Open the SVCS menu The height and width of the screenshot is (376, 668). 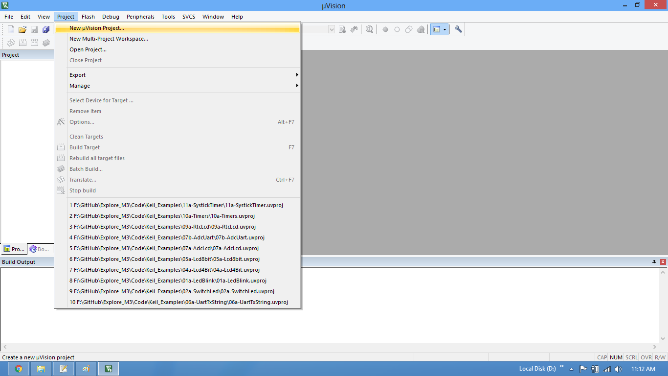coord(189,17)
